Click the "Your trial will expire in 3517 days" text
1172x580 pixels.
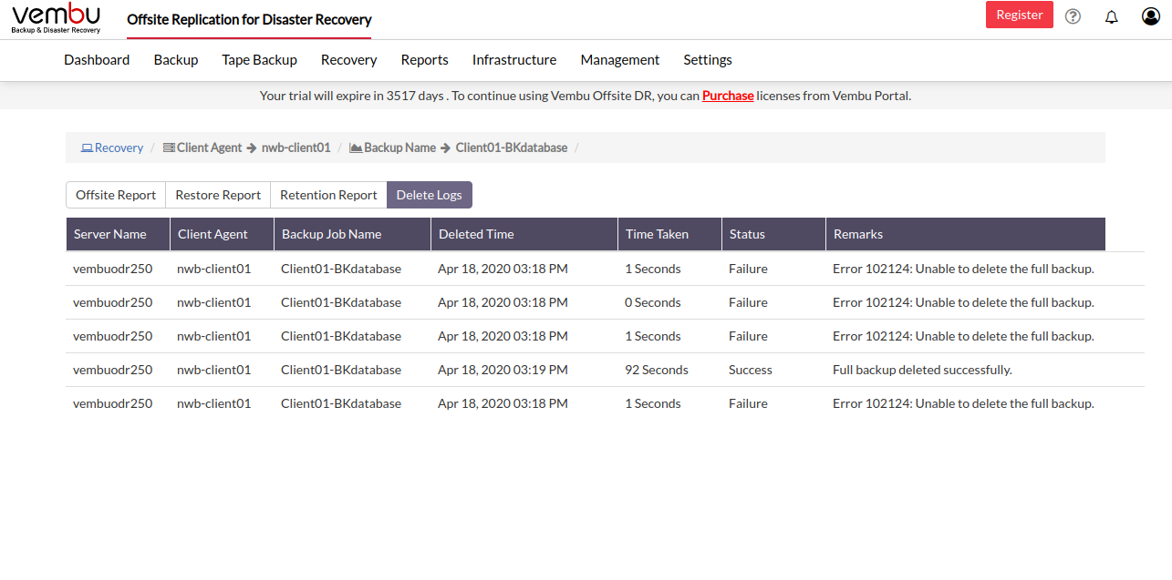352,96
